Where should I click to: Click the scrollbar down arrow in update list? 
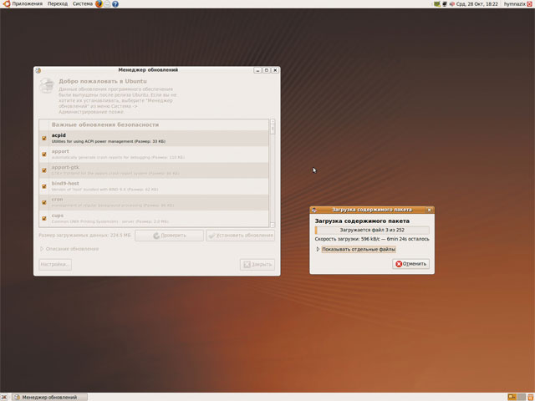pos(273,225)
